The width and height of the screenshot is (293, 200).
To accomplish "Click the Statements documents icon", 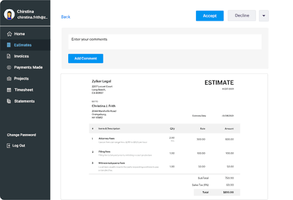I will [9, 101].
